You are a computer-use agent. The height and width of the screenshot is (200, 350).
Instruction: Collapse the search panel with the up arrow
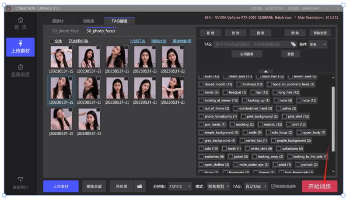point(265,71)
